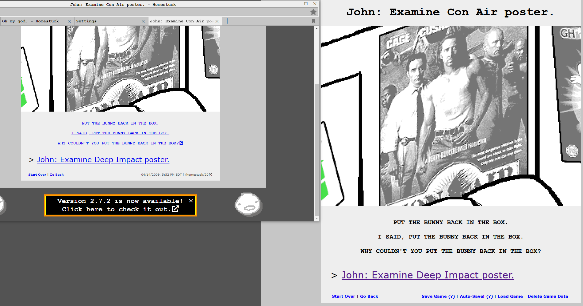Open the 'Version 2.7.2 is now available!' banner

[120, 205]
